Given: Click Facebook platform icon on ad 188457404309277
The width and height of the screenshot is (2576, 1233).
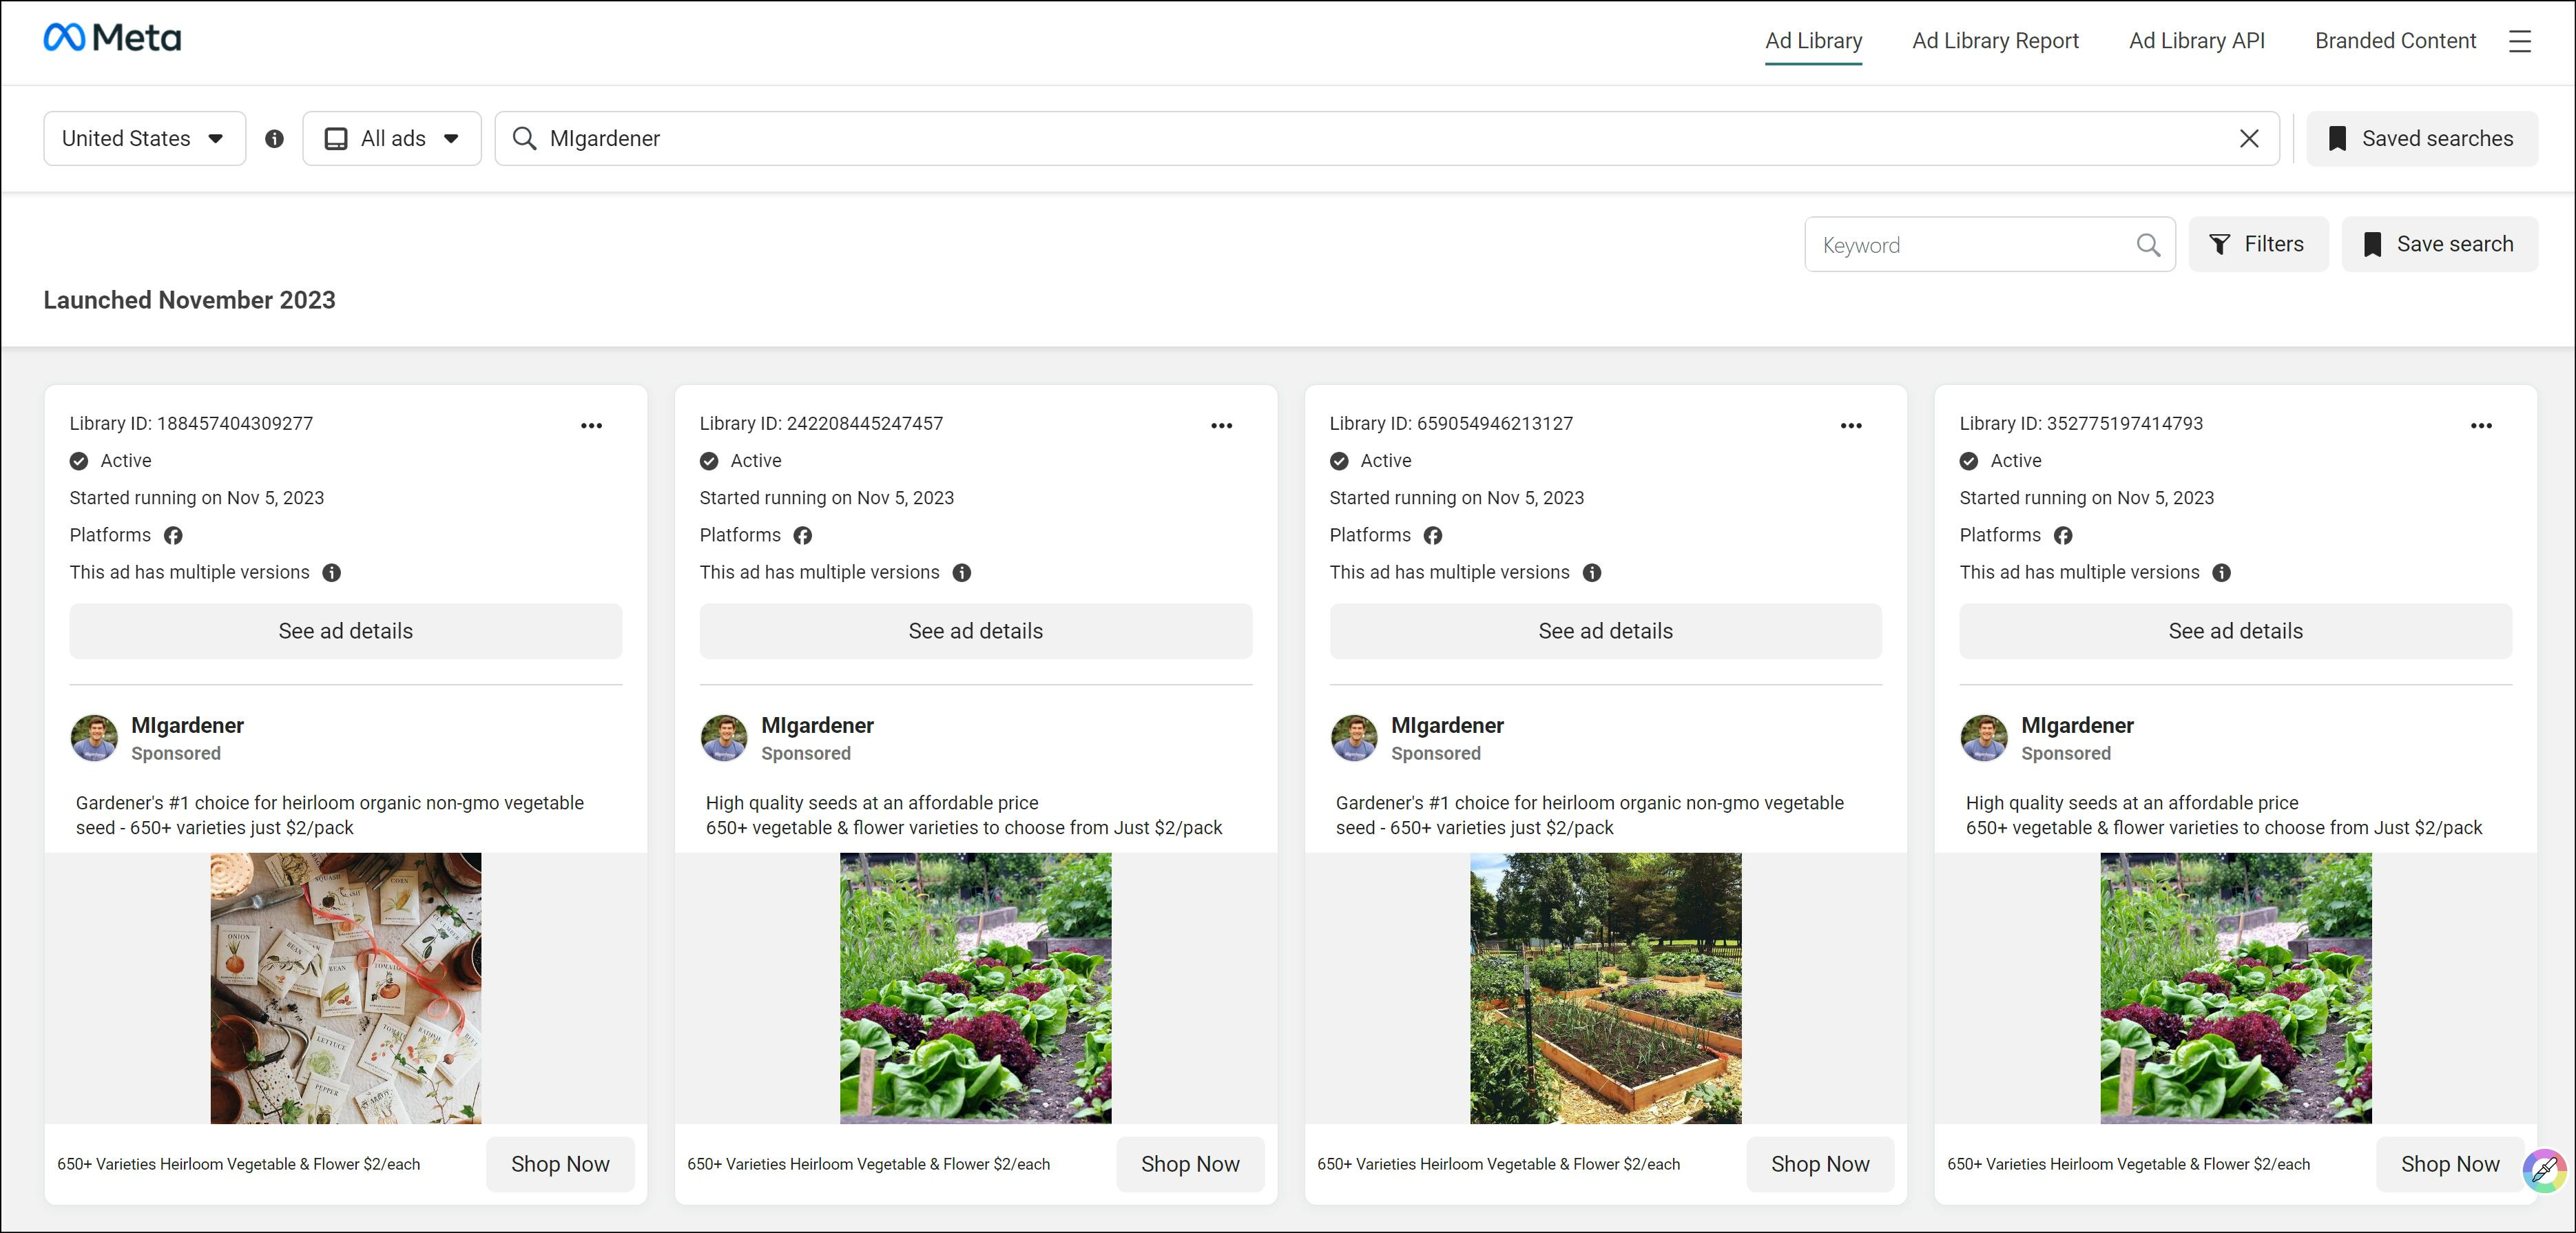Looking at the screenshot, I should (173, 536).
